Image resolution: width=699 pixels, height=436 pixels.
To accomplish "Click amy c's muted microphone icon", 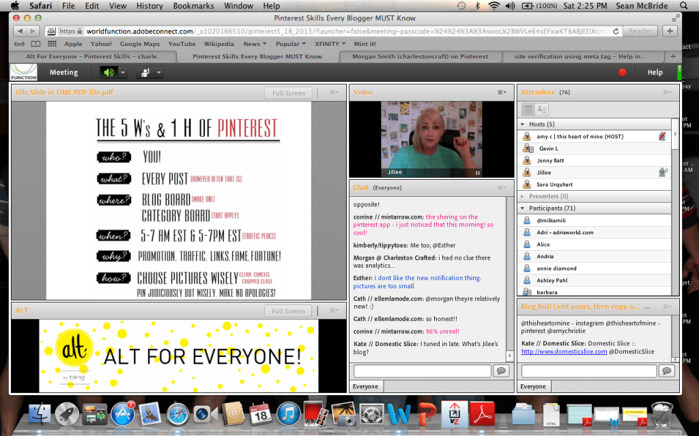I will point(662,136).
